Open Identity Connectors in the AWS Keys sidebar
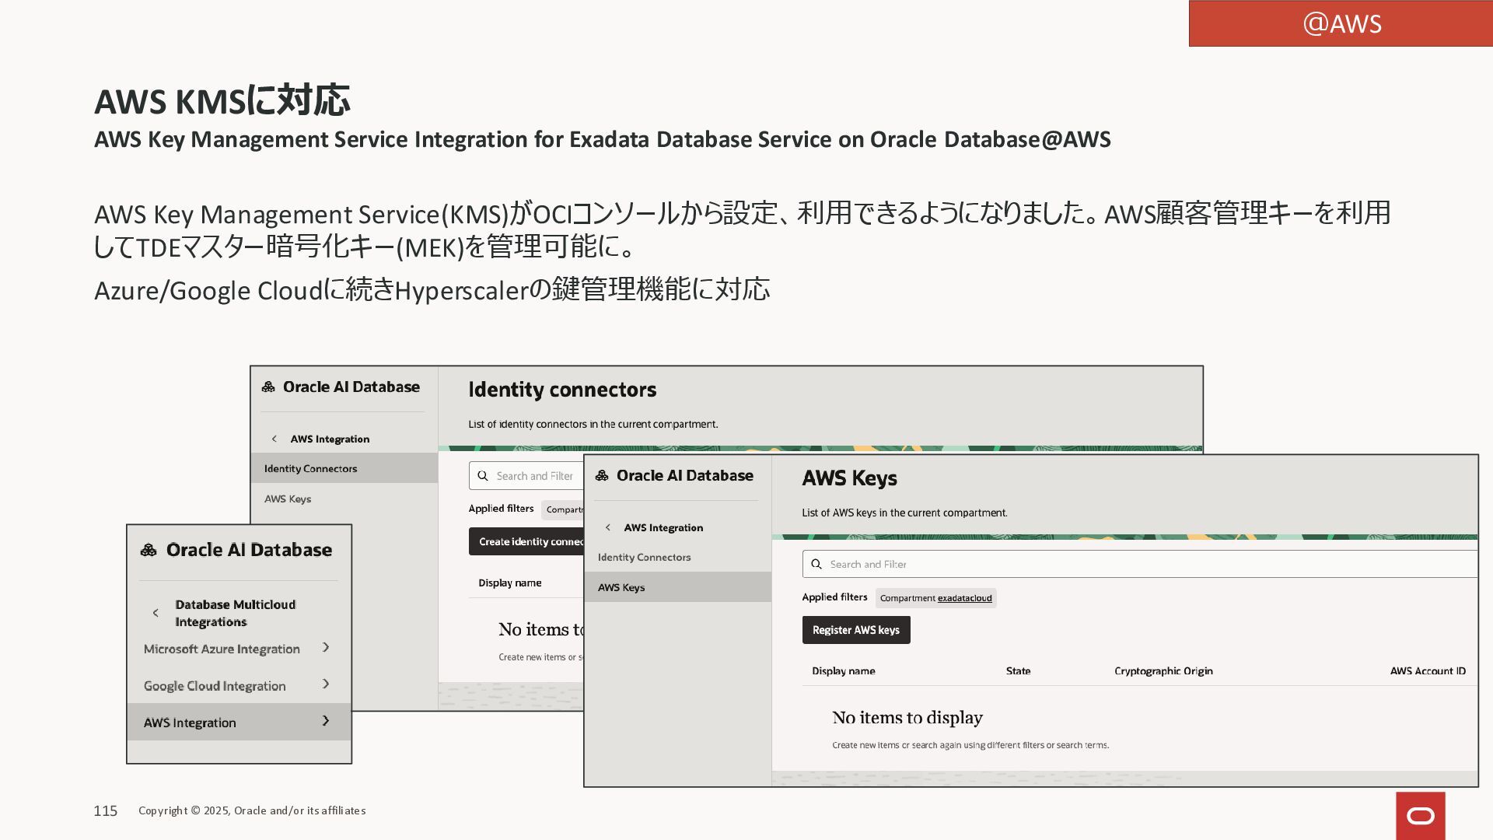1493x840 pixels. click(x=644, y=557)
